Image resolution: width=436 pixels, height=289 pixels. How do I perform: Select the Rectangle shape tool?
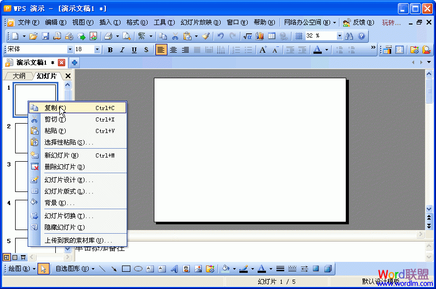(126, 269)
